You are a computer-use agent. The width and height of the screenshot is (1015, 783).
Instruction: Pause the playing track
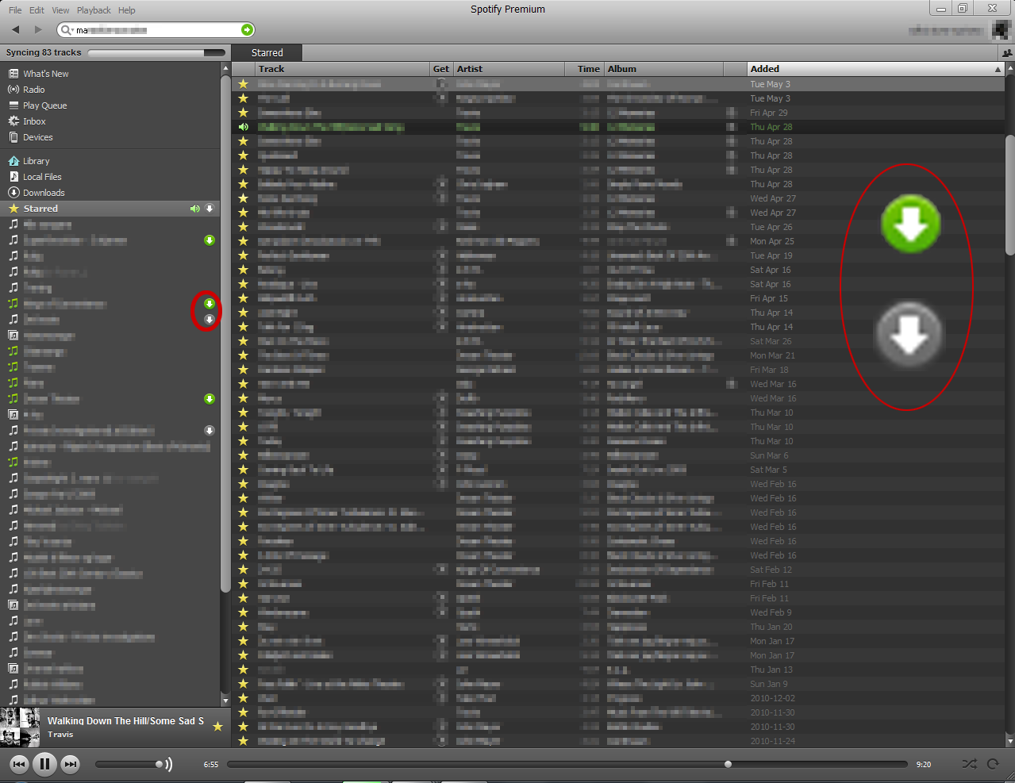click(44, 764)
